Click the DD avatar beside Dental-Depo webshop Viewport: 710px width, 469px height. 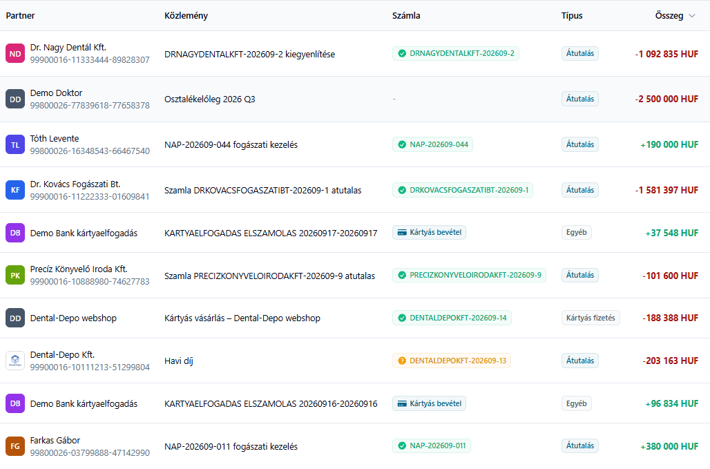(x=15, y=318)
